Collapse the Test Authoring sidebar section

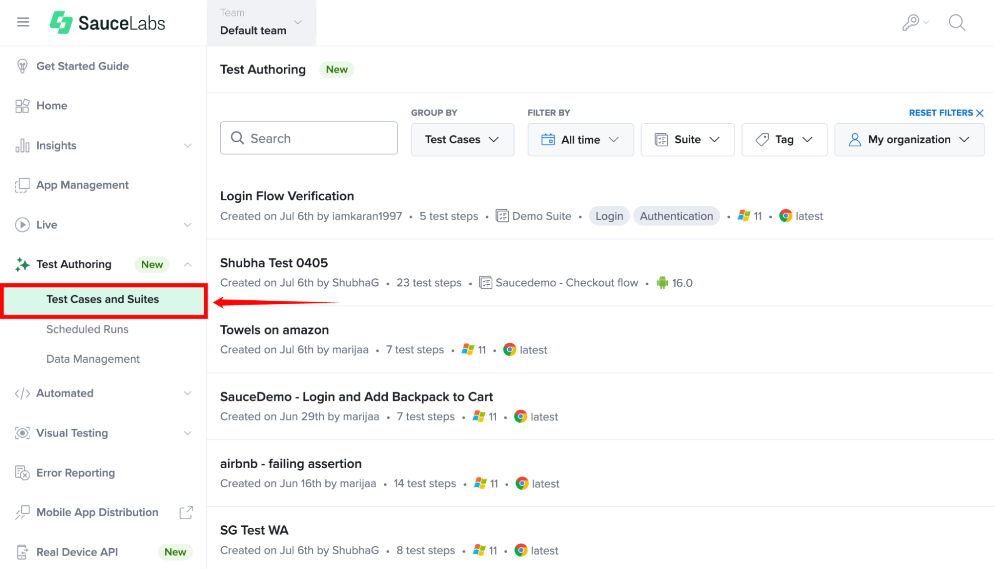tap(187, 264)
